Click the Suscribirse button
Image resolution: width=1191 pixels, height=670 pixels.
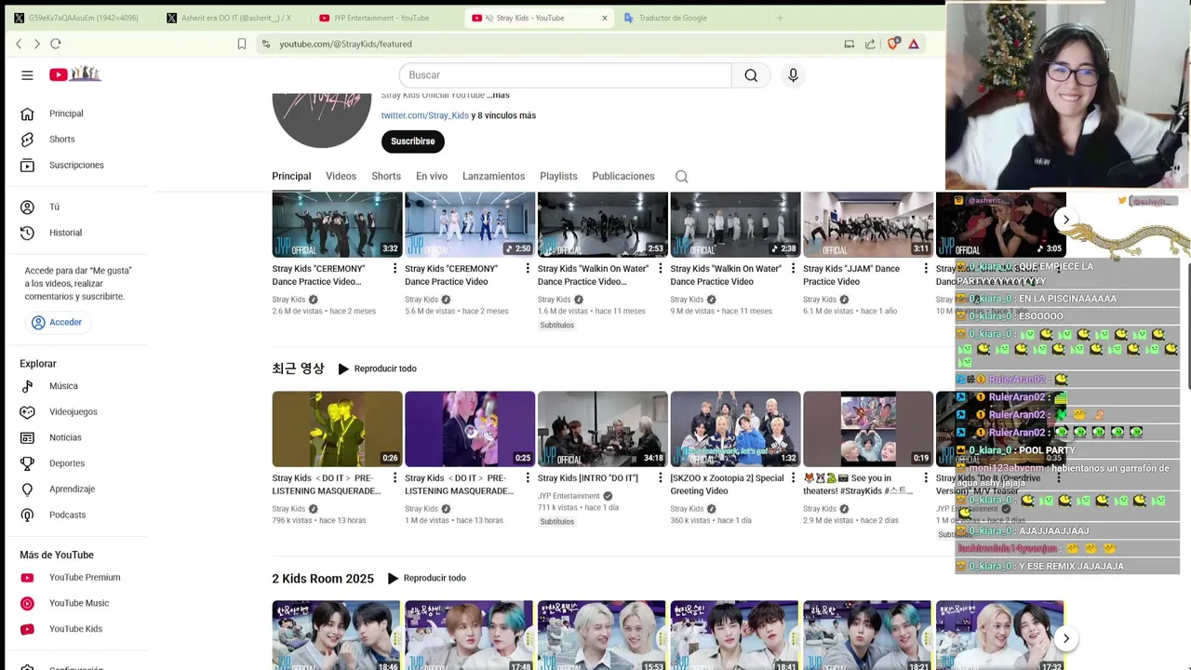point(413,141)
